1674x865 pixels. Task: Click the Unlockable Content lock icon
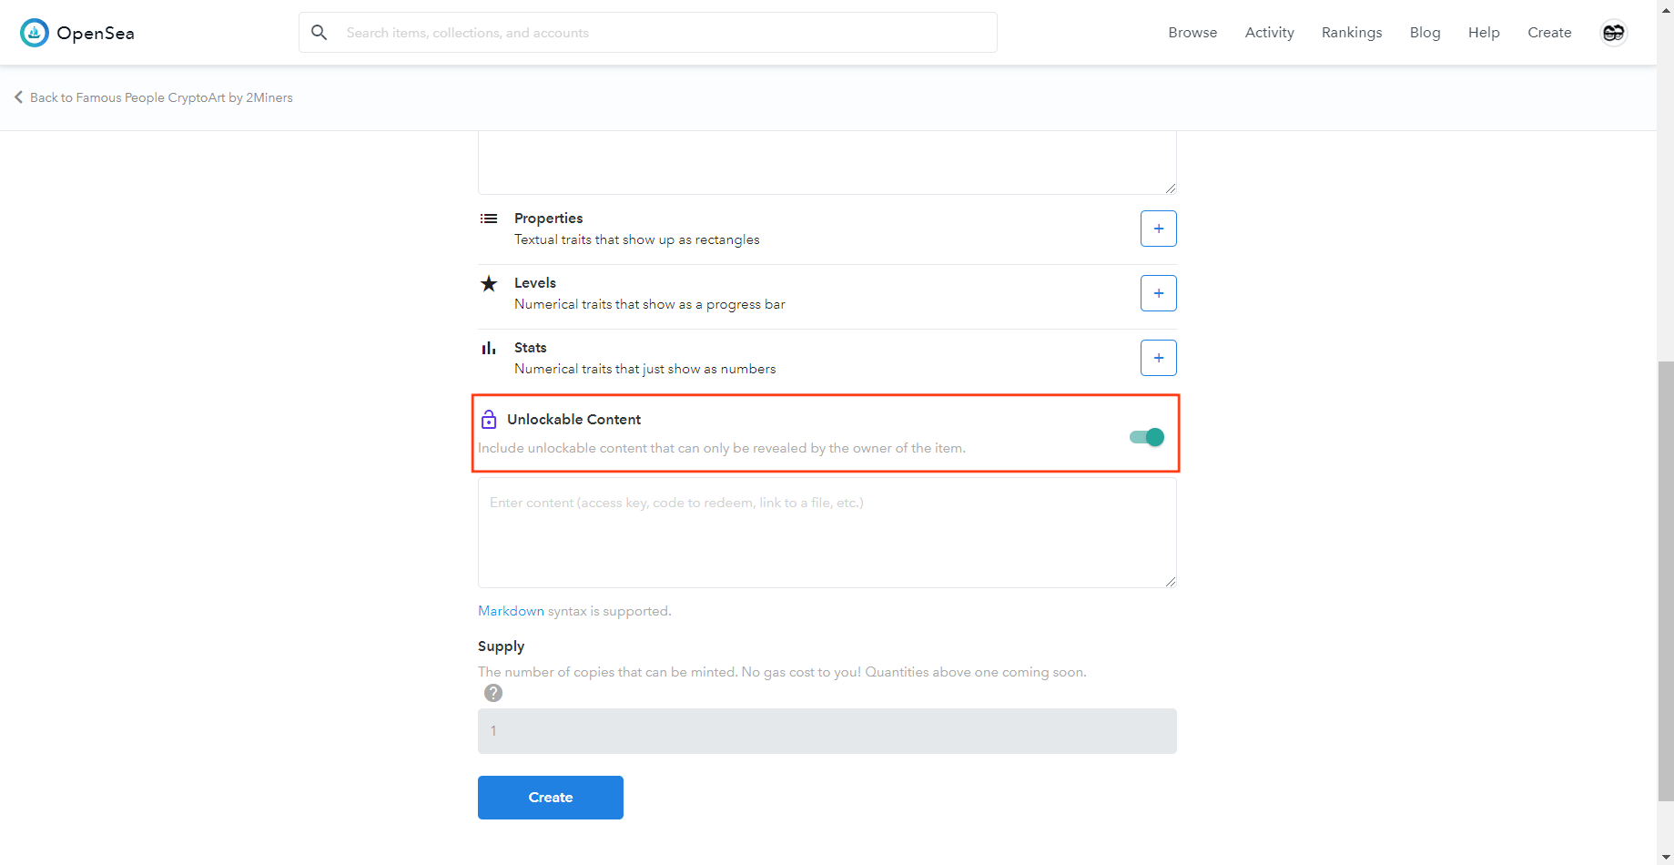point(489,419)
